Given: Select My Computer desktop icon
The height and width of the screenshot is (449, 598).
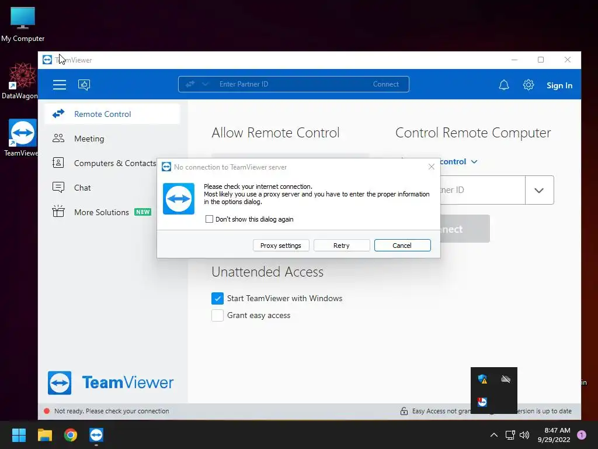Looking at the screenshot, I should (23, 25).
